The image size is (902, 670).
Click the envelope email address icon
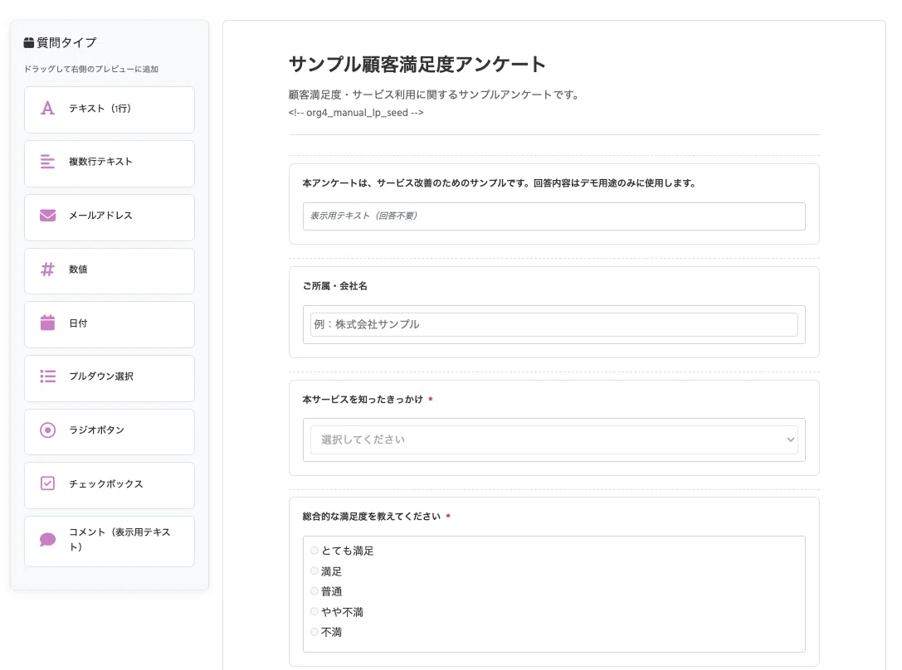point(48,216)
